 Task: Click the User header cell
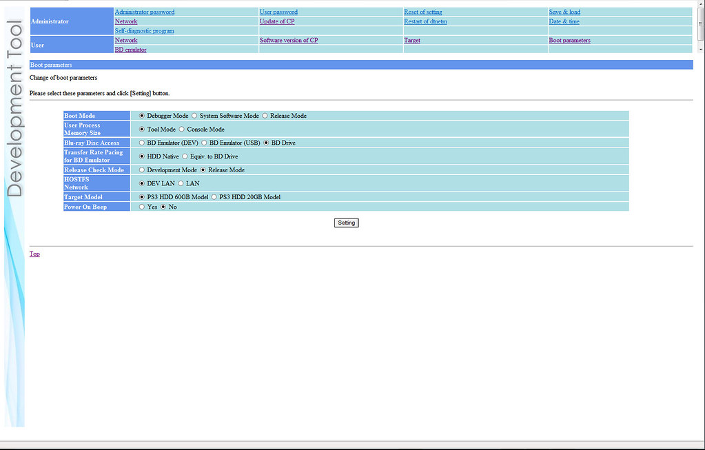pyautogui.click(x=72, y=45)
